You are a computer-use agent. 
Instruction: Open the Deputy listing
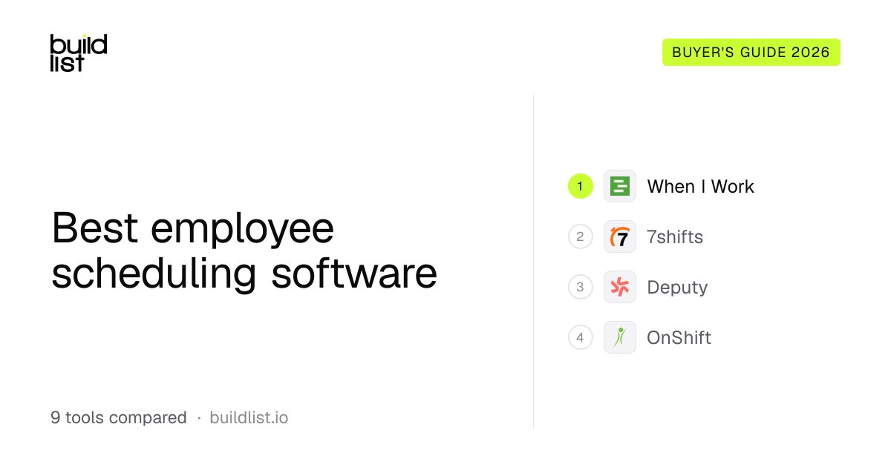(x=677, y=288)
